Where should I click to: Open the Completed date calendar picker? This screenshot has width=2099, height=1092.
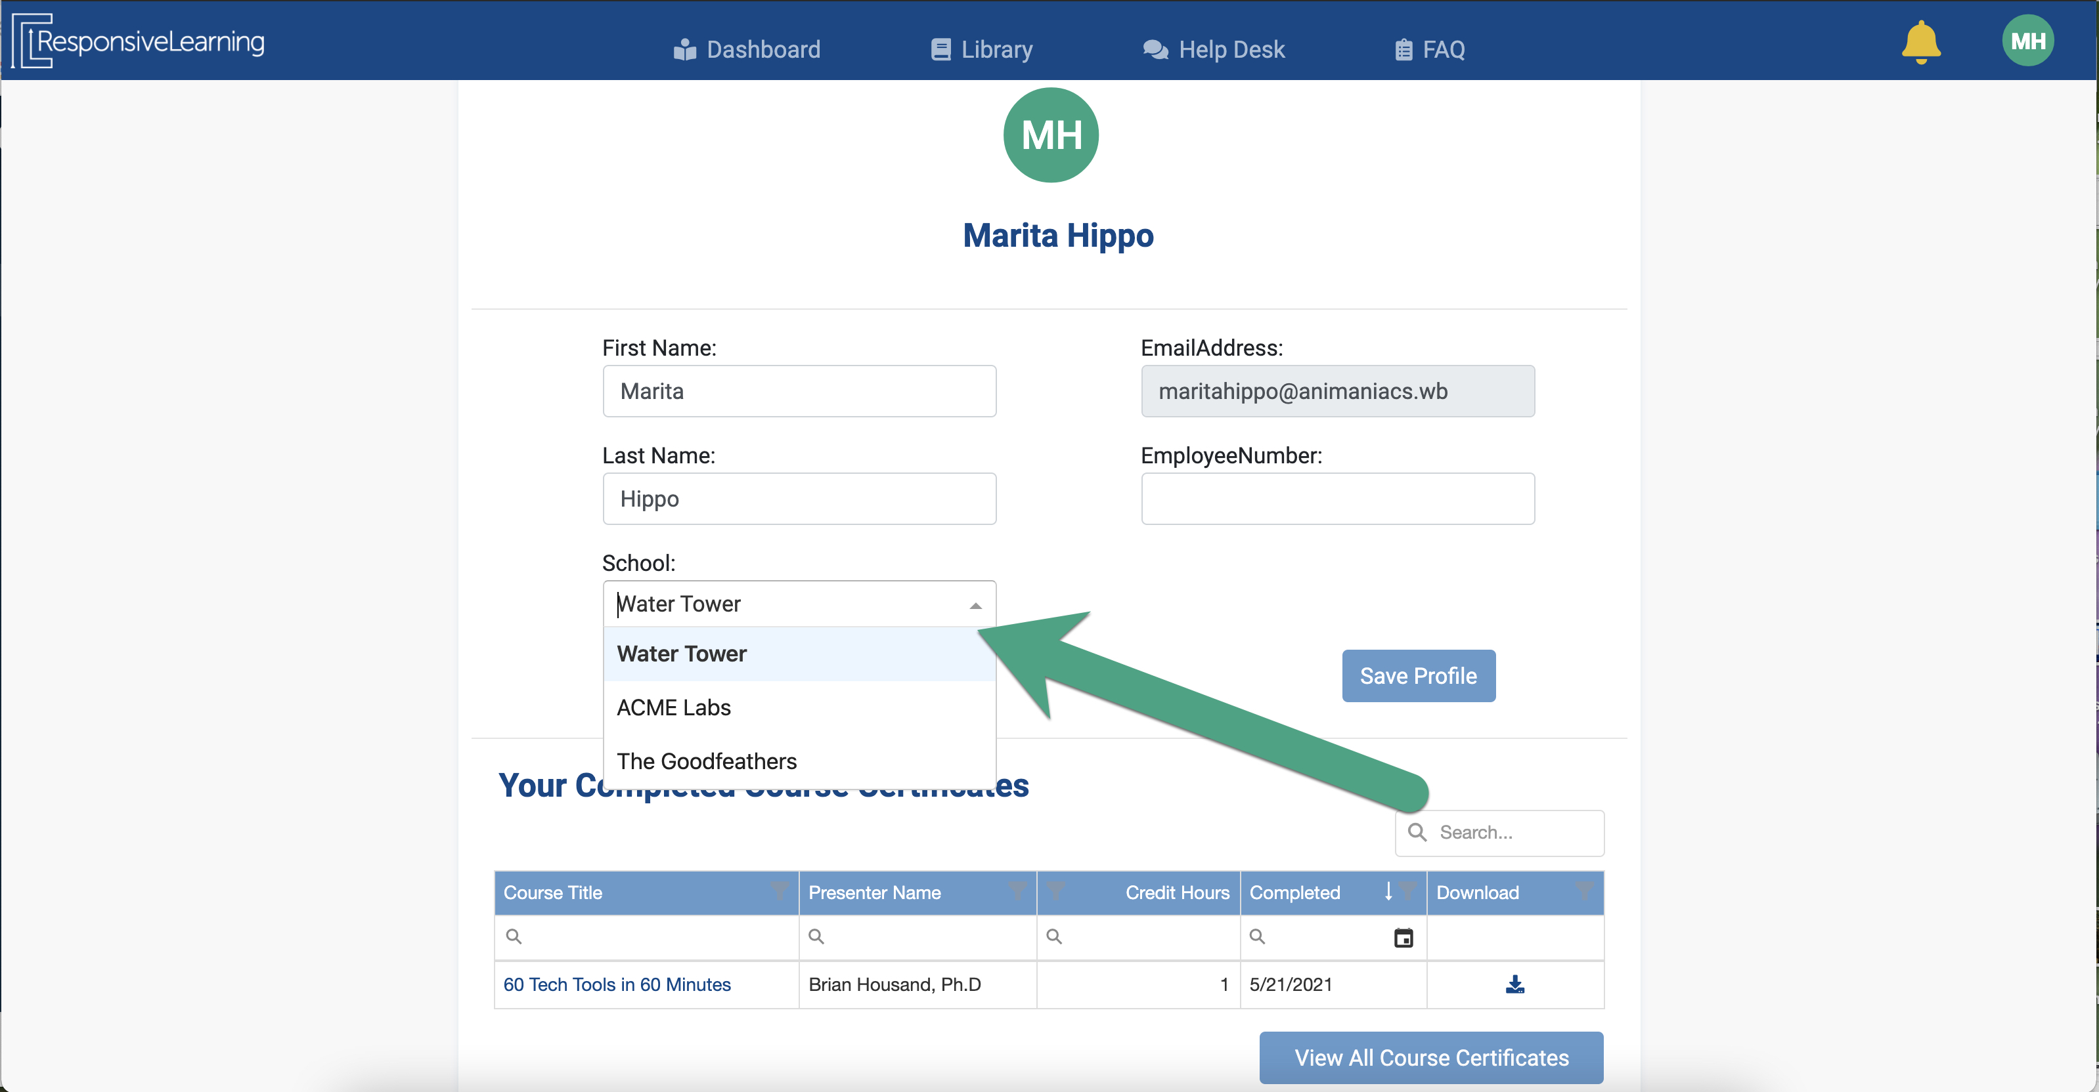pyautogui.click(x=1403, y=937)
